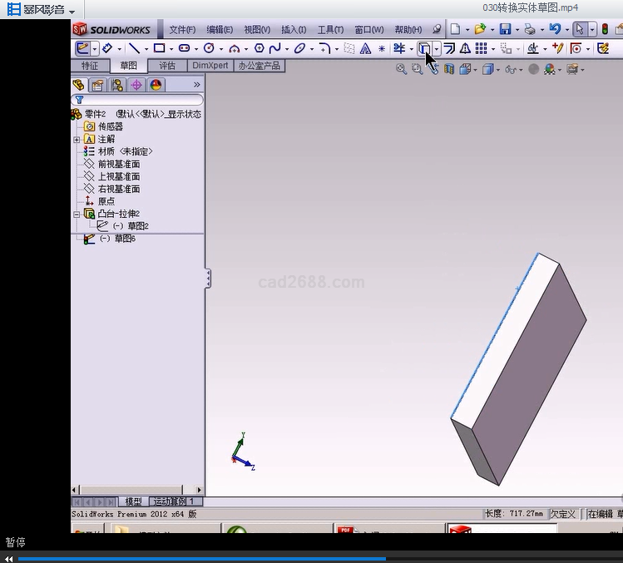Select 前视基准面 in the feature tree

coord(119,164)
